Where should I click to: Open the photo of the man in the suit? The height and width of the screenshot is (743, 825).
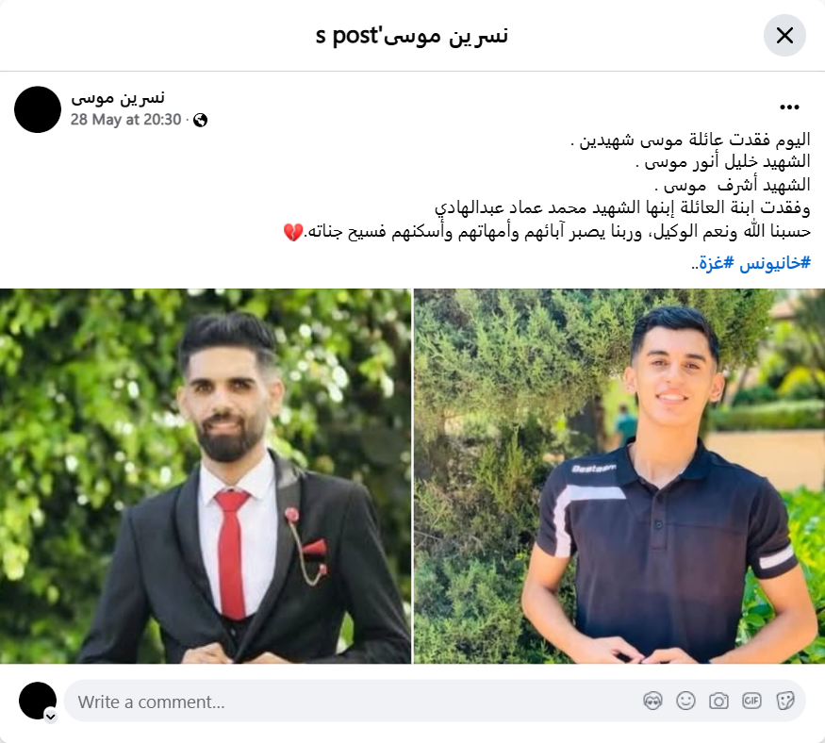pos(206,475)
